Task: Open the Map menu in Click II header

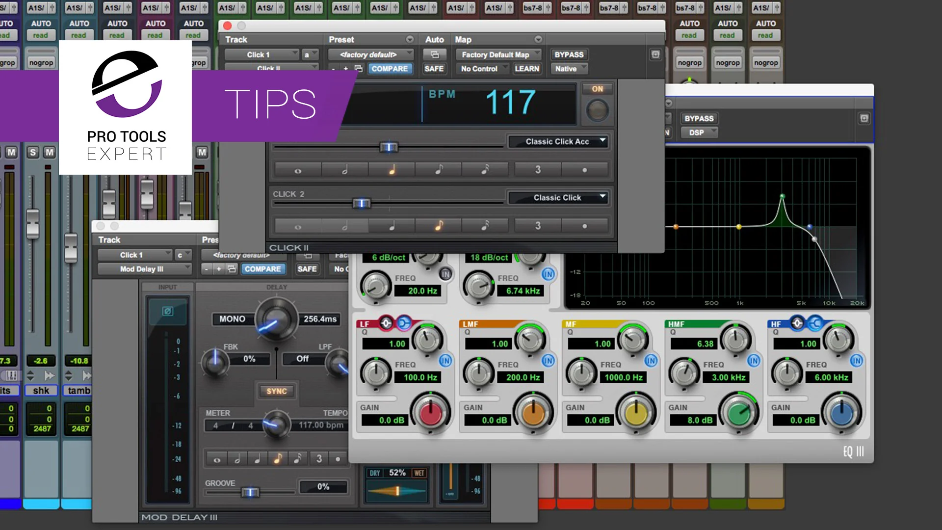Action: pyautogui.click(x=538, y=39)
